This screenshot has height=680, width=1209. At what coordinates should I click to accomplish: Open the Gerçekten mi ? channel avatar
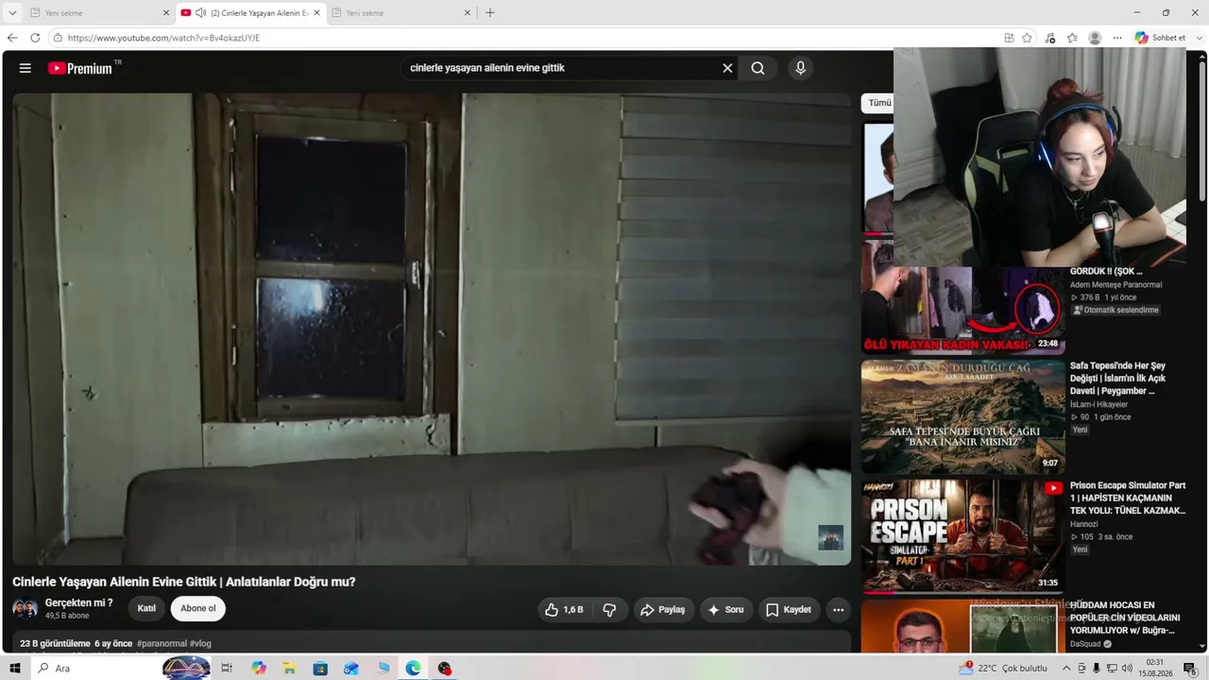[x=26, y=608]
